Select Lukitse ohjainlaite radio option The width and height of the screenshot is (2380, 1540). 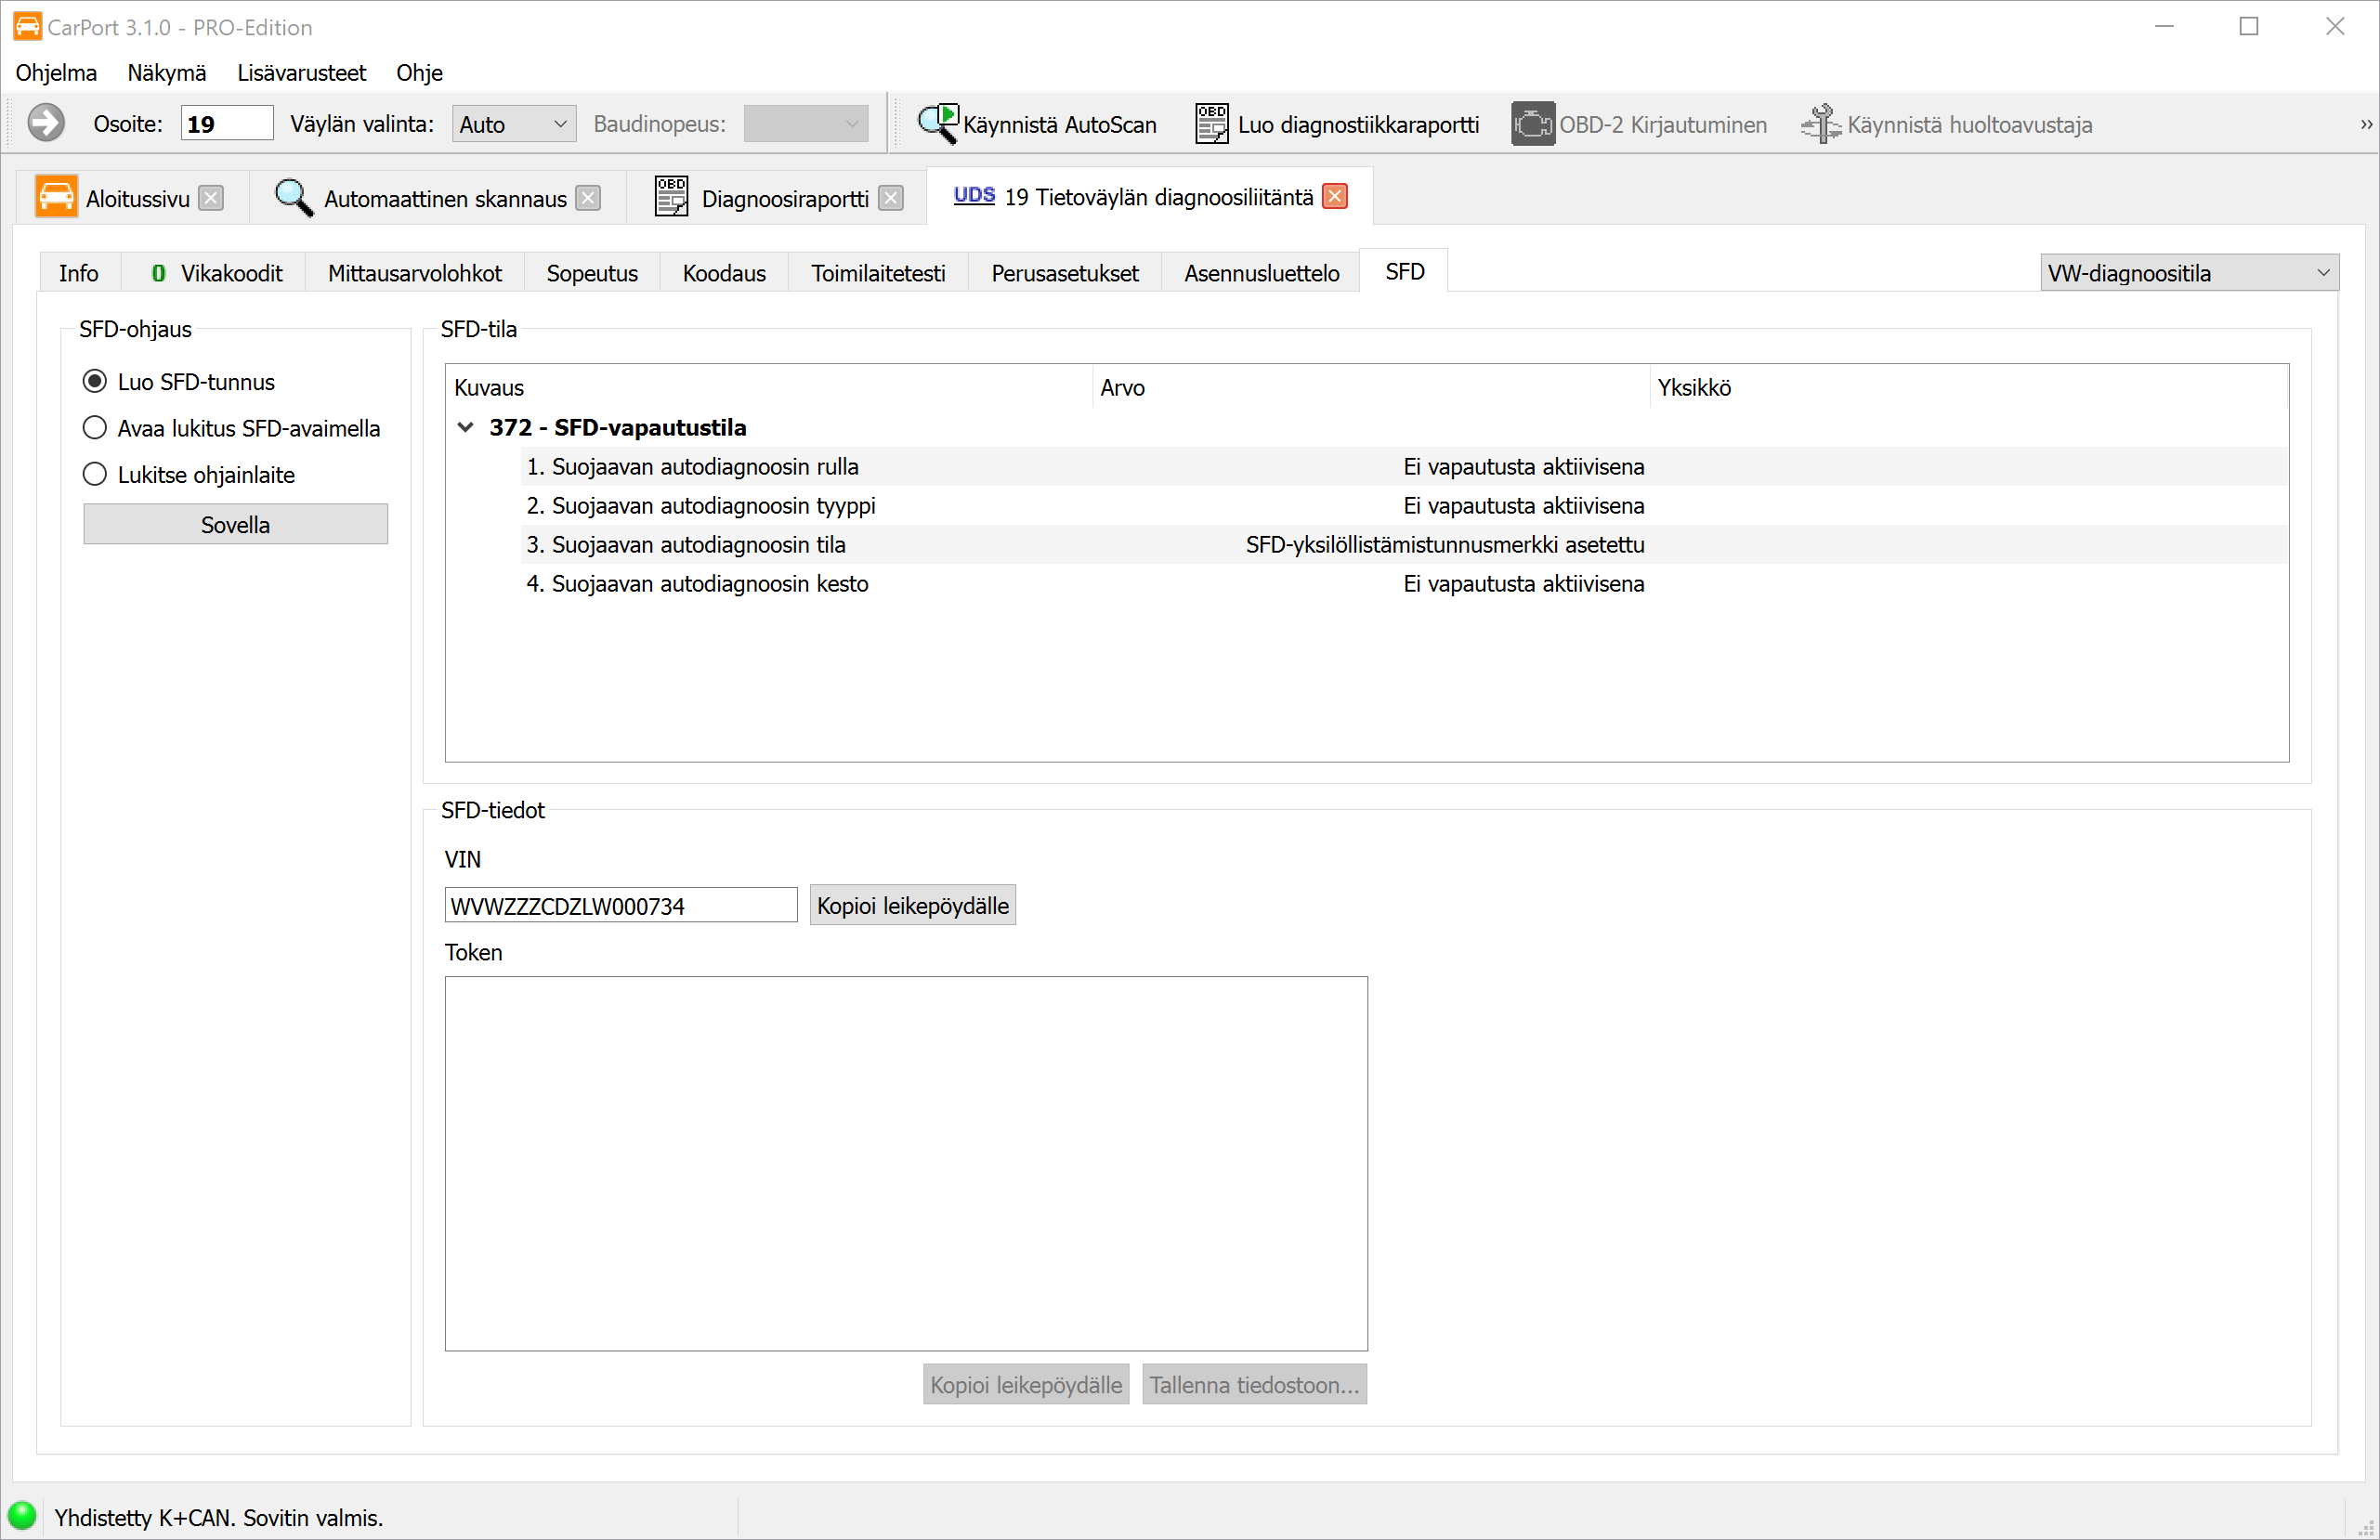95,474
